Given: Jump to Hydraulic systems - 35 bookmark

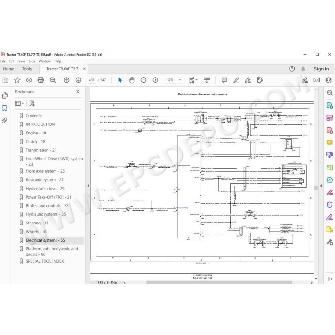Looking at the screenshot, I should pos(46,214).
